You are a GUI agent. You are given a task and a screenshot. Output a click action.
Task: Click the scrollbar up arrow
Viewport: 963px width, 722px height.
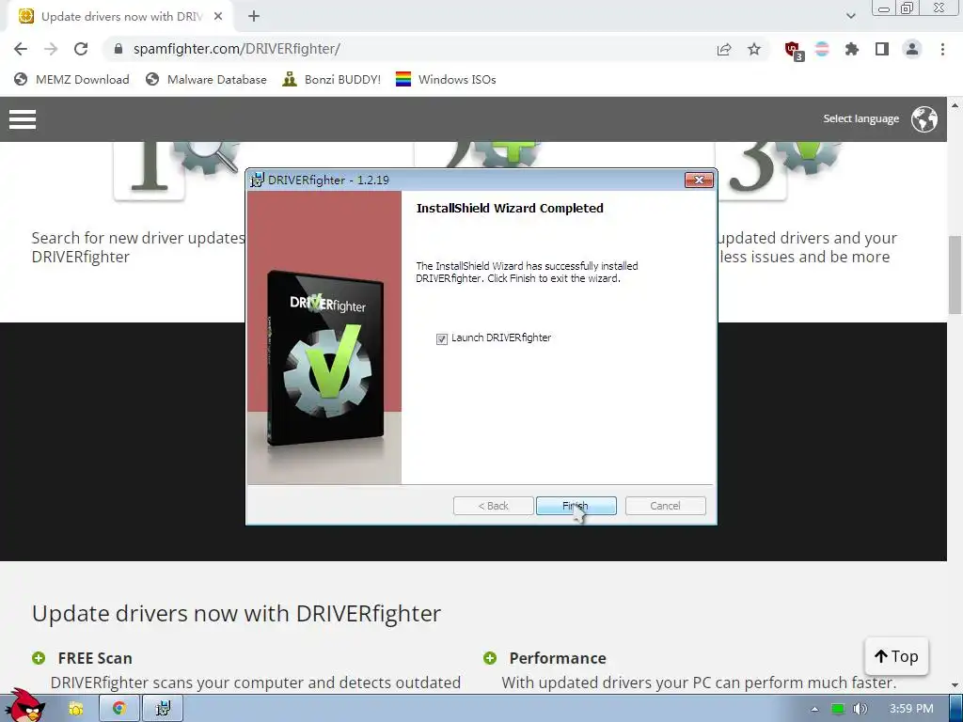pyautogui.click(x=955, y=105)
